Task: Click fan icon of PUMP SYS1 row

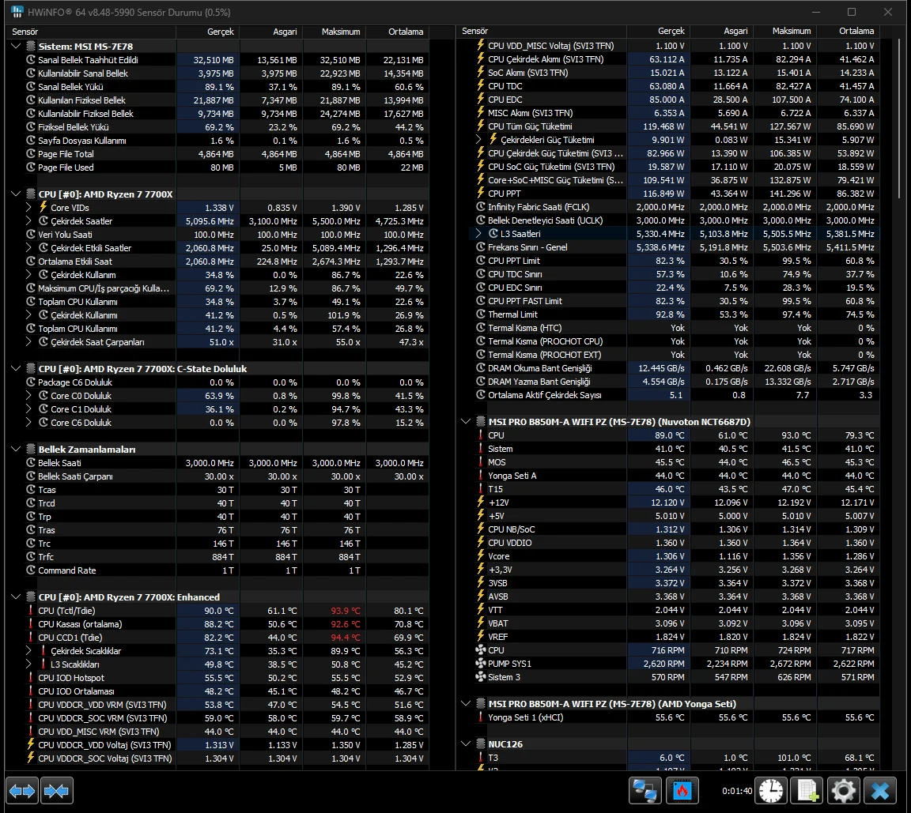Action: [481, 664]
